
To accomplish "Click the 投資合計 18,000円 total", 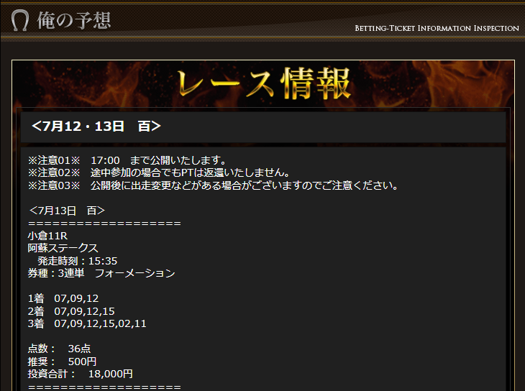I will click(81, 374).
